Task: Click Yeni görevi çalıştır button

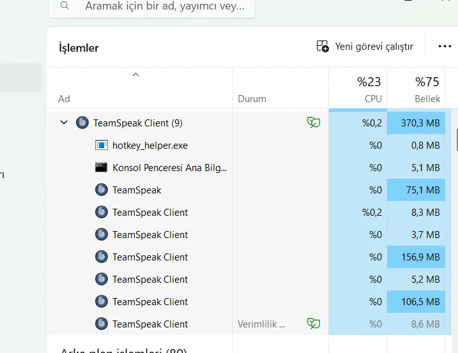Action: coord(365,47)
